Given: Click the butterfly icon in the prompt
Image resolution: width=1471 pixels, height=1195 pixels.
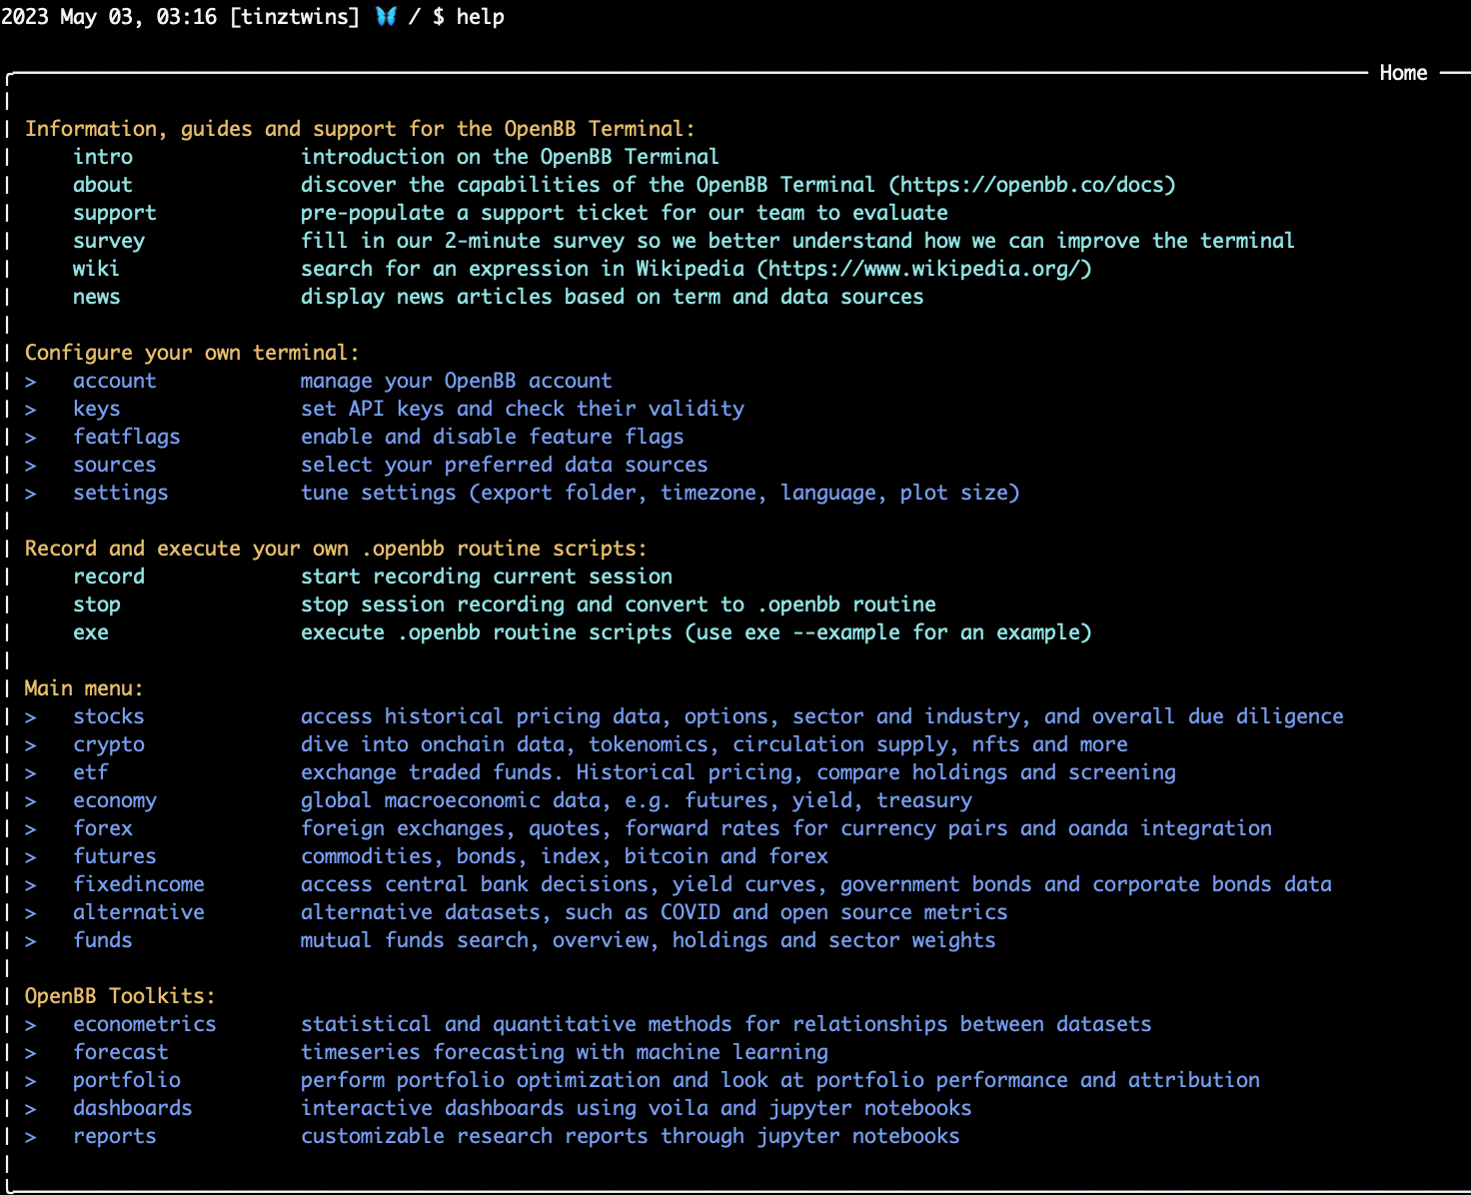Looking at the screenshot, I should point(386,17).
